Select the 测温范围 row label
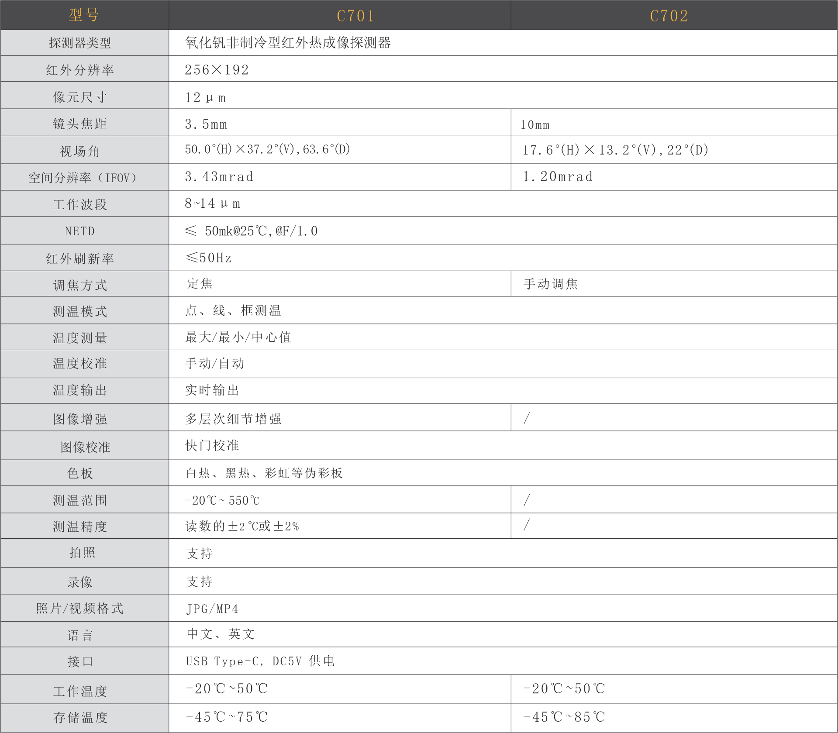 tap(80, 500)
